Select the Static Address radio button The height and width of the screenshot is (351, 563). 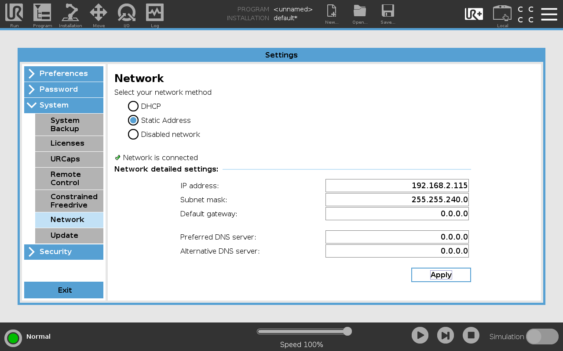click(x=133, y=120)
